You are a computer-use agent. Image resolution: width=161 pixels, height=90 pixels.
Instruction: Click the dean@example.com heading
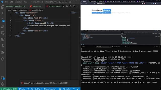[x=101, y=10]
